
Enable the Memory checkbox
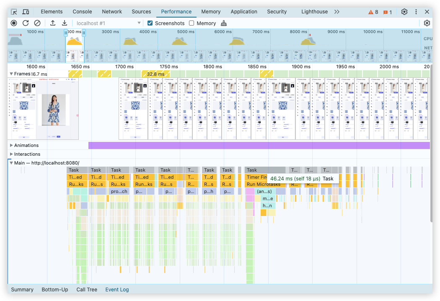192,23
